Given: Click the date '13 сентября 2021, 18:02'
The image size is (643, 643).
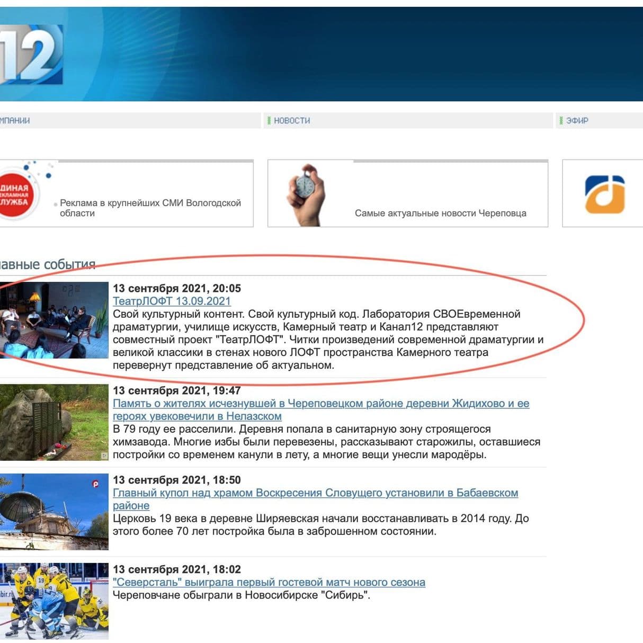Looking at the screenshot, I should pos(177,569).
